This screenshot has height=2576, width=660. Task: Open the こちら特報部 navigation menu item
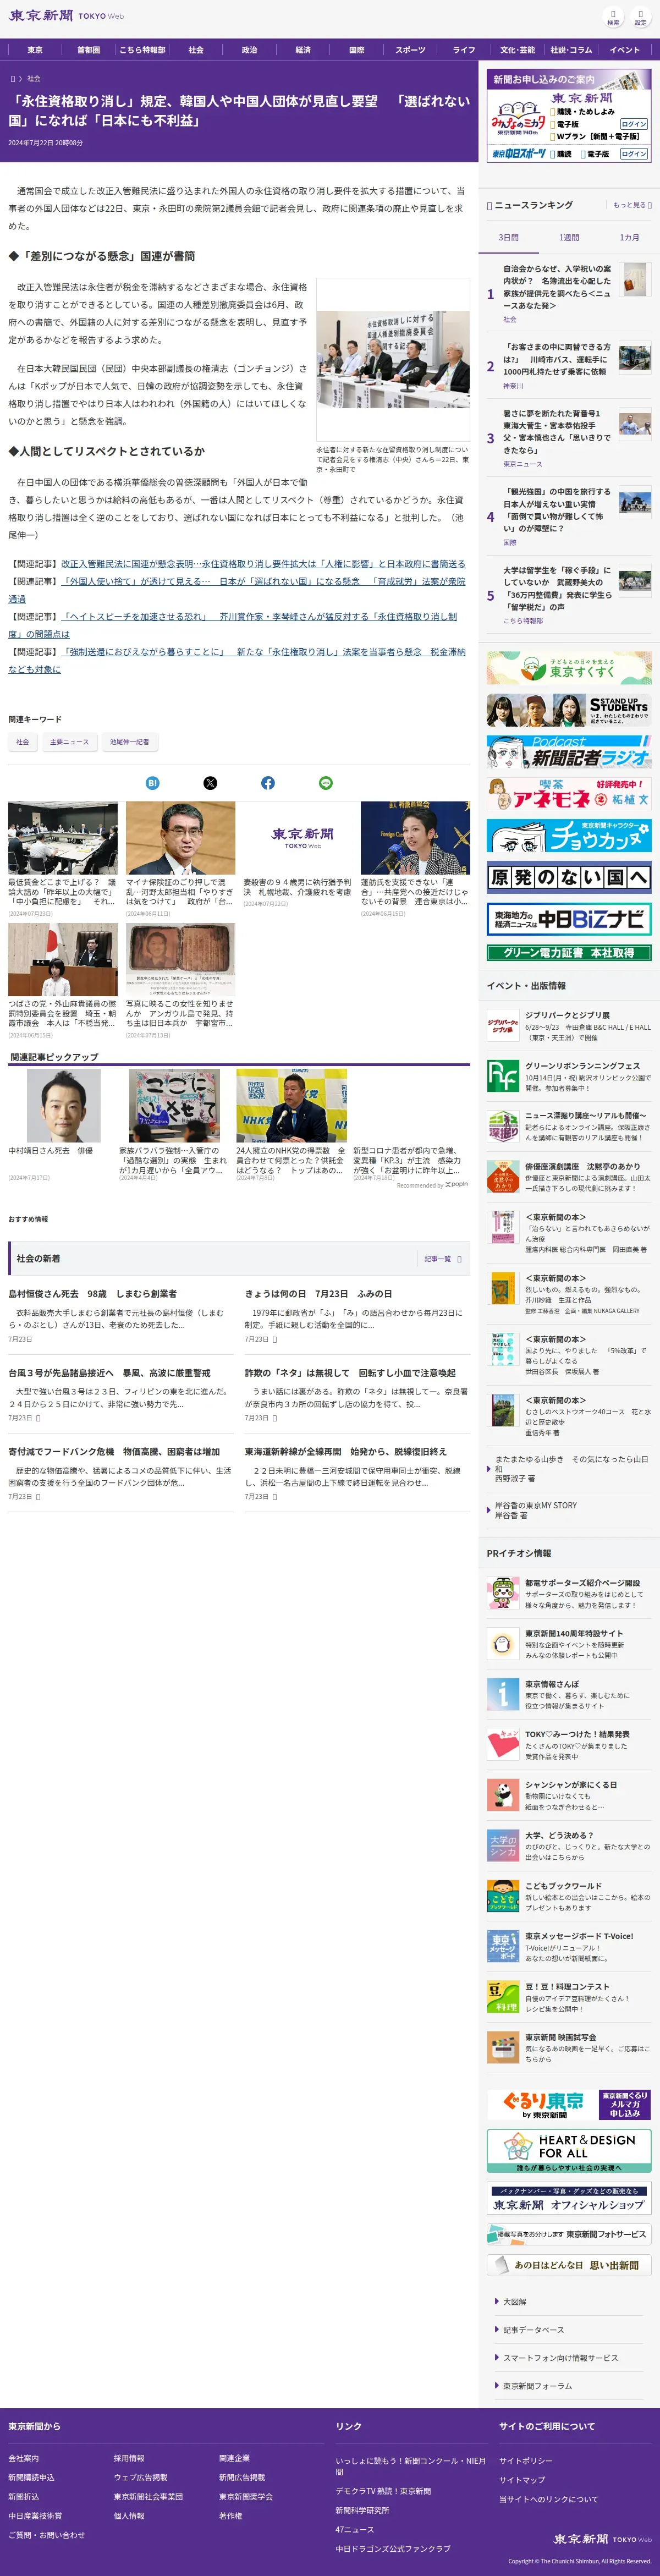point(142,49)
